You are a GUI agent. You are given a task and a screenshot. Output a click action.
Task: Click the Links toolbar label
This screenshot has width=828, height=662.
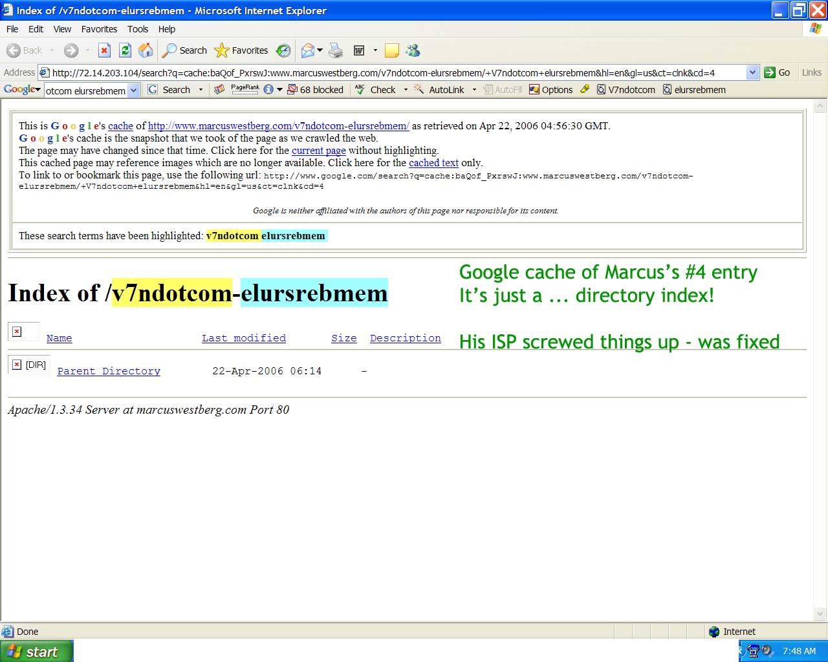tap(811, 72)
